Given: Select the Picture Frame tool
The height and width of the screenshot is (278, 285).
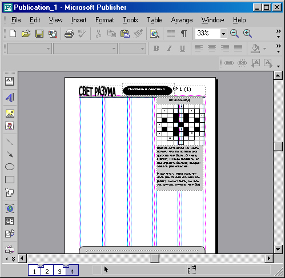Looking at the screenshot, I should point(10,114).
